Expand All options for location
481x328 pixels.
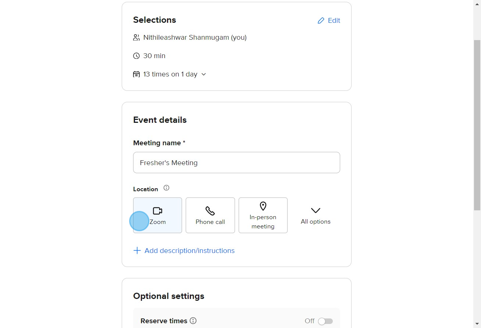316,215
